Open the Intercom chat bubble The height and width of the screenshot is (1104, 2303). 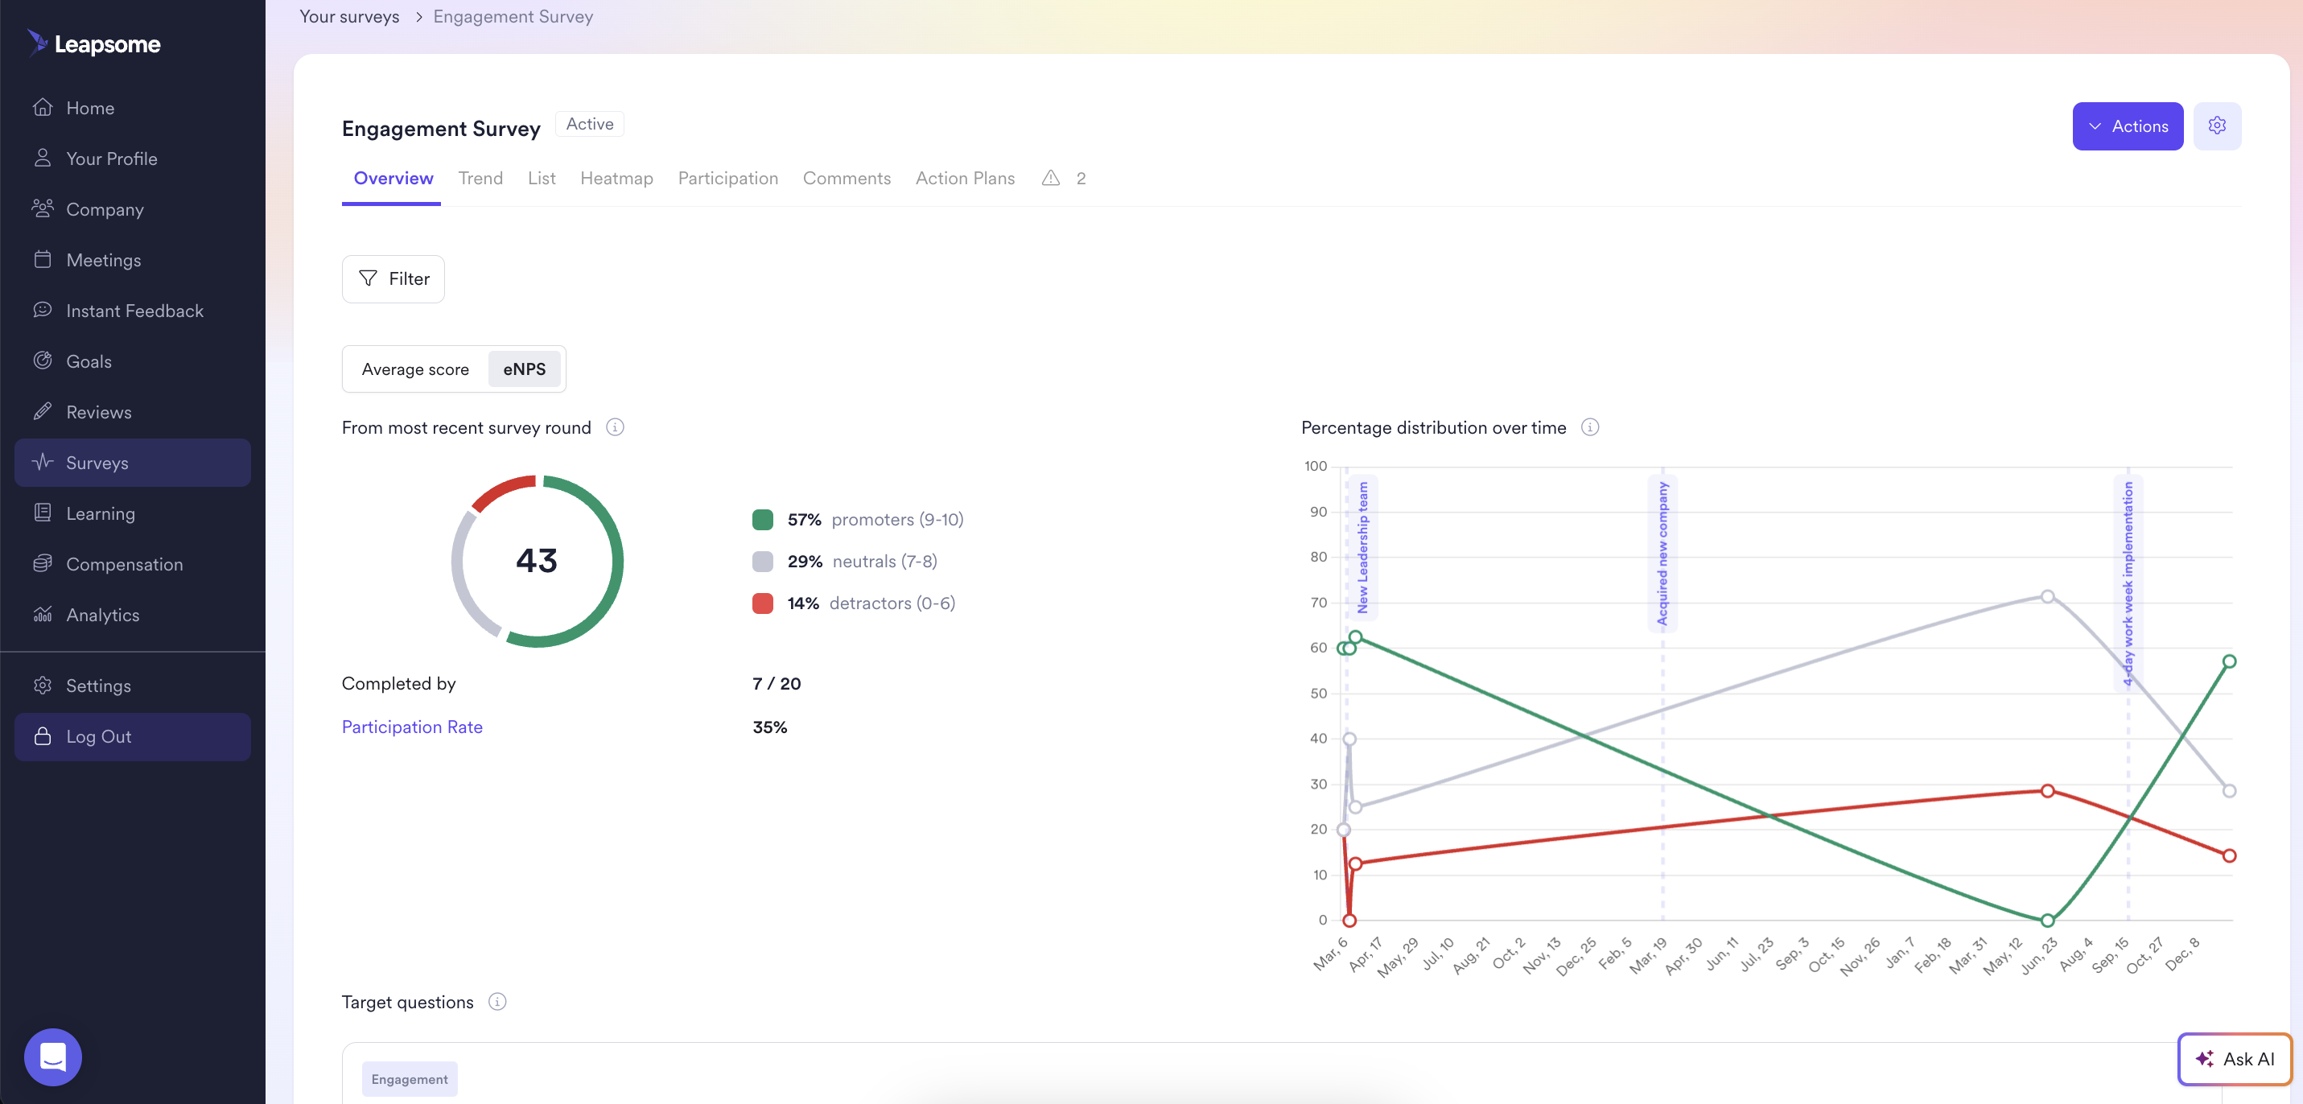pos(53,1057)
